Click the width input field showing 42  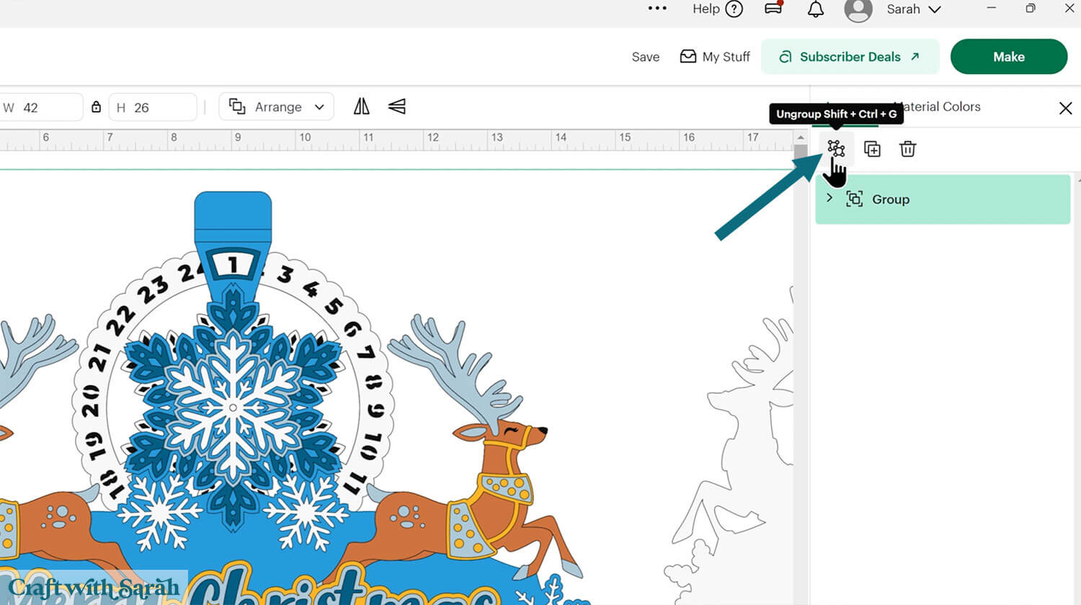pos(41,107)
